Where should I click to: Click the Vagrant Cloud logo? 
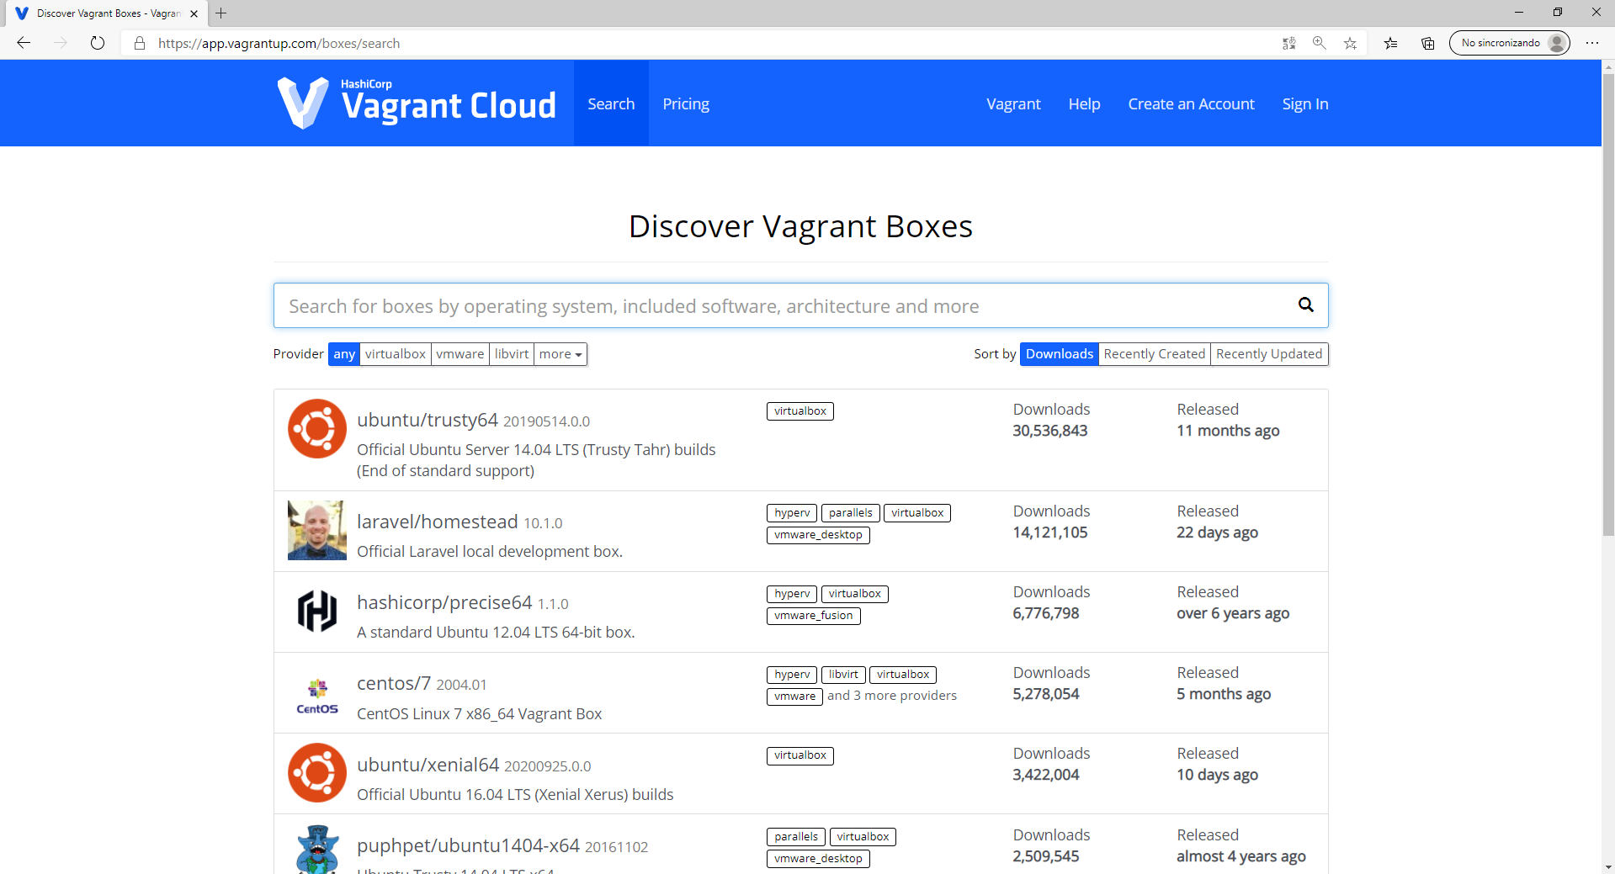(x=417, y=103)
